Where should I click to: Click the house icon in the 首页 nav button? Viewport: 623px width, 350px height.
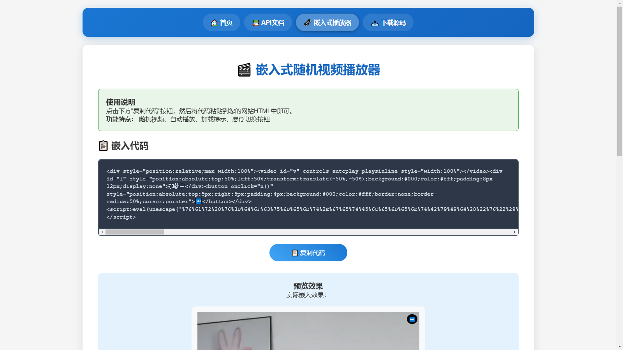tap(214, 23)
